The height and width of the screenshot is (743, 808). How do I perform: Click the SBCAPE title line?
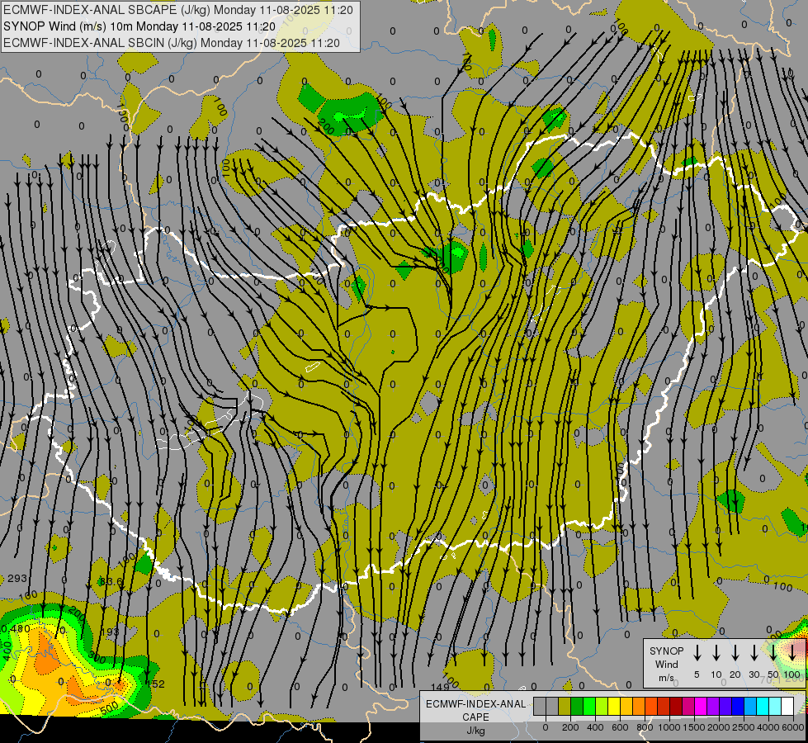[178, 10]
